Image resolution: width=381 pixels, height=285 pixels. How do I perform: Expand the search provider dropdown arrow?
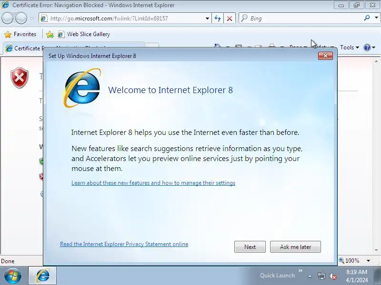pos(376,18)
